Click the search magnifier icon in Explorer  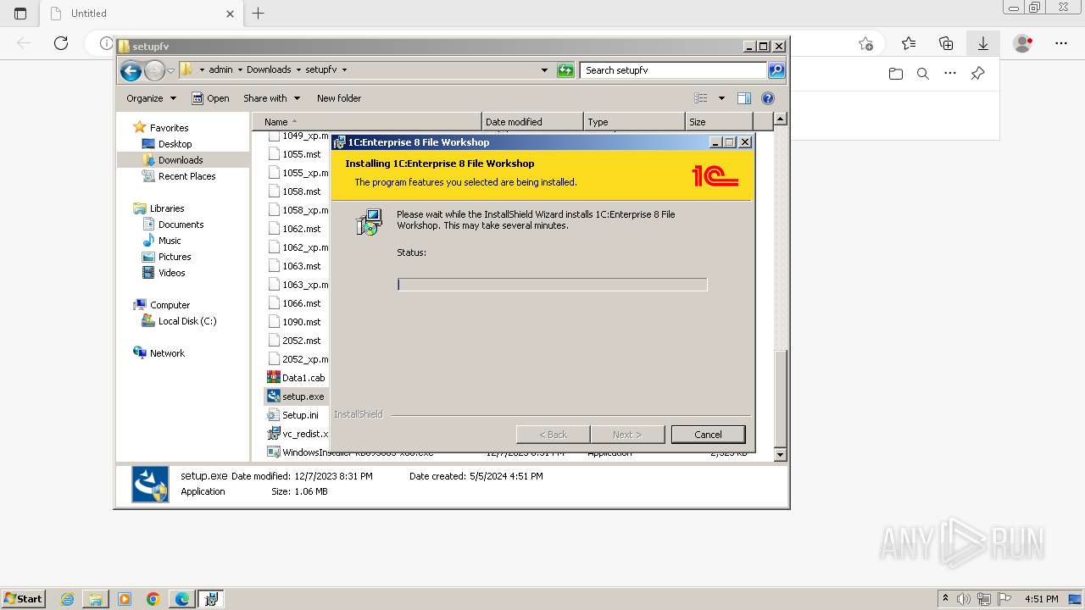[776, 70]
